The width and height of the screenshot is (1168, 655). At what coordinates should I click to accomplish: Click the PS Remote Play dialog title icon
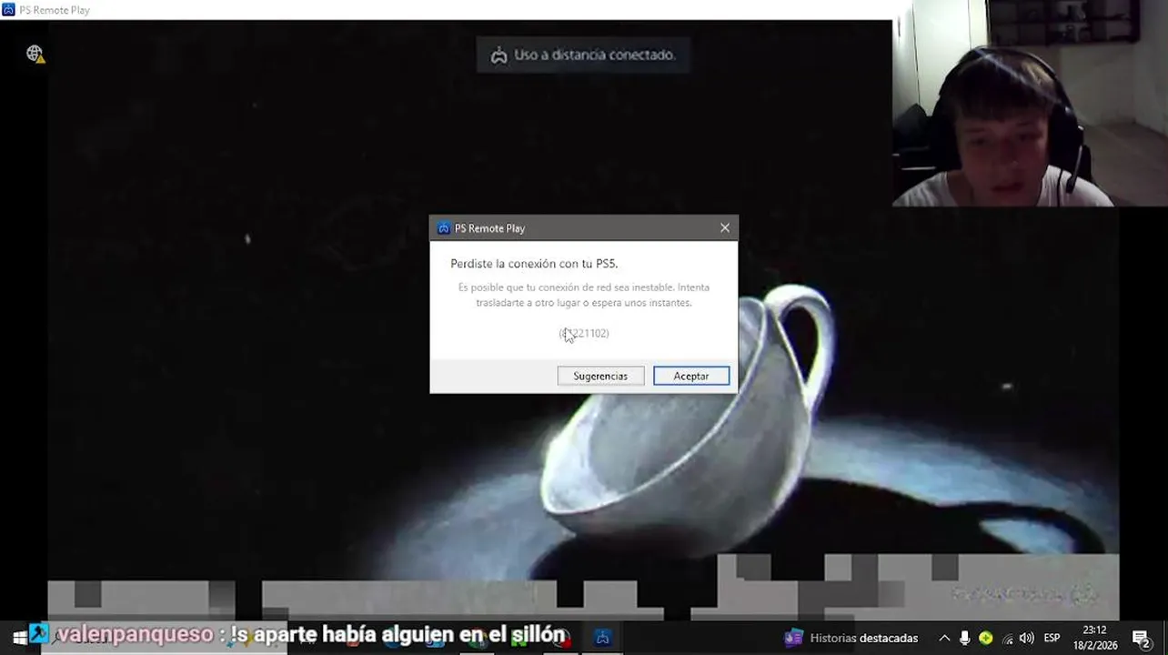[443, 228]
